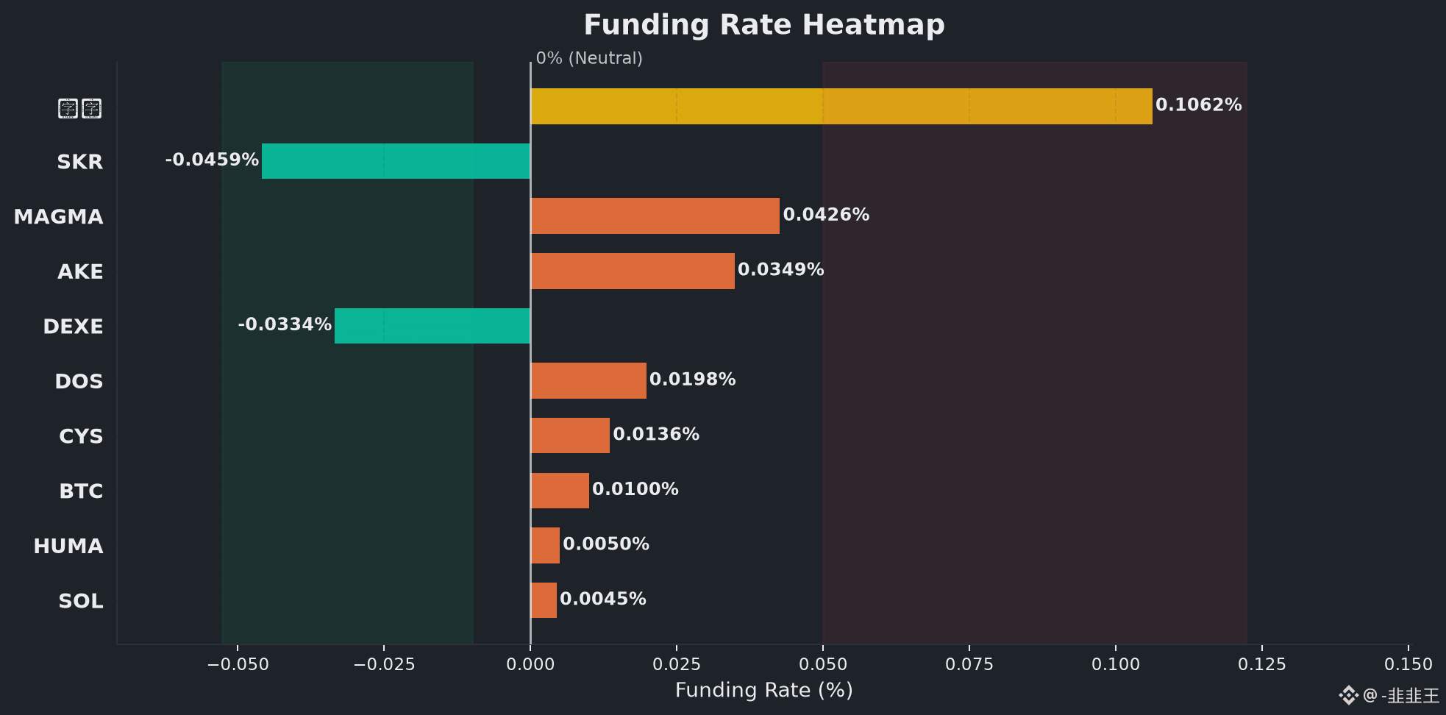Click the 0.0050% value label
Screen dimensions: 1446x715
pos(606,544)
